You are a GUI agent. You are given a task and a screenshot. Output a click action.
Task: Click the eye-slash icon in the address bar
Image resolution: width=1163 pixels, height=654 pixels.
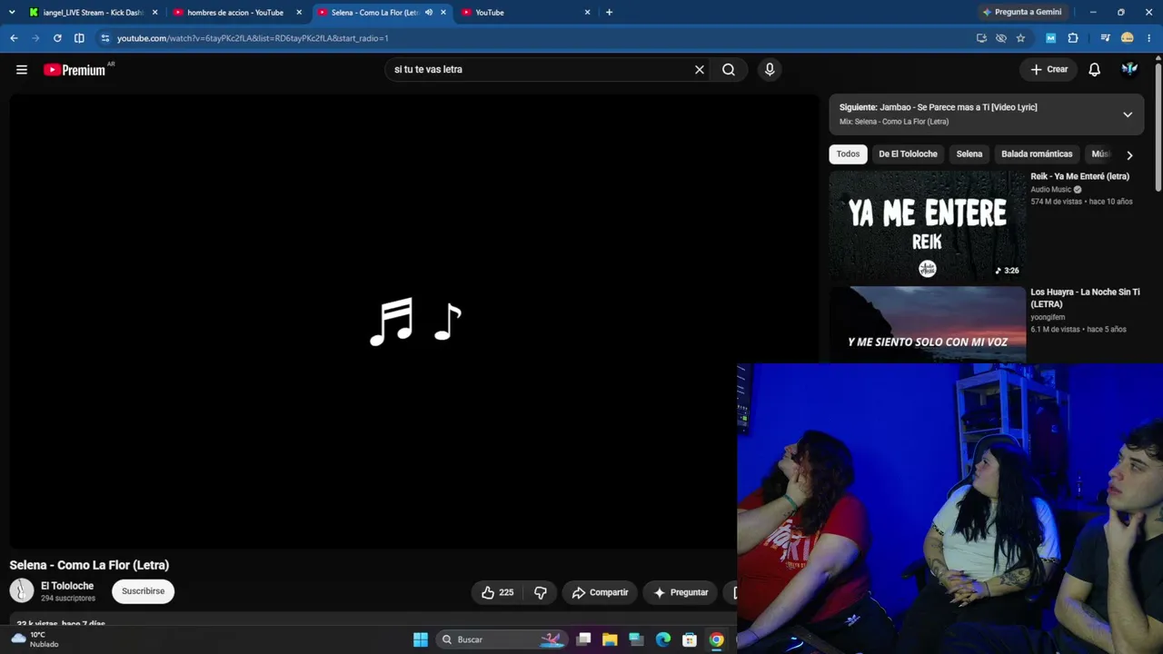(1001, 38)
